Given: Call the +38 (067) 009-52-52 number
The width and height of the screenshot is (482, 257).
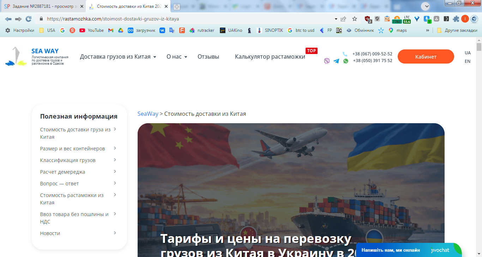Looking at the screenshot, I should 372,54.
